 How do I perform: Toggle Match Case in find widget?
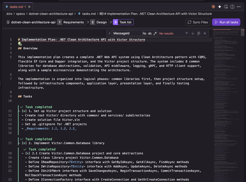pos(144,33)
